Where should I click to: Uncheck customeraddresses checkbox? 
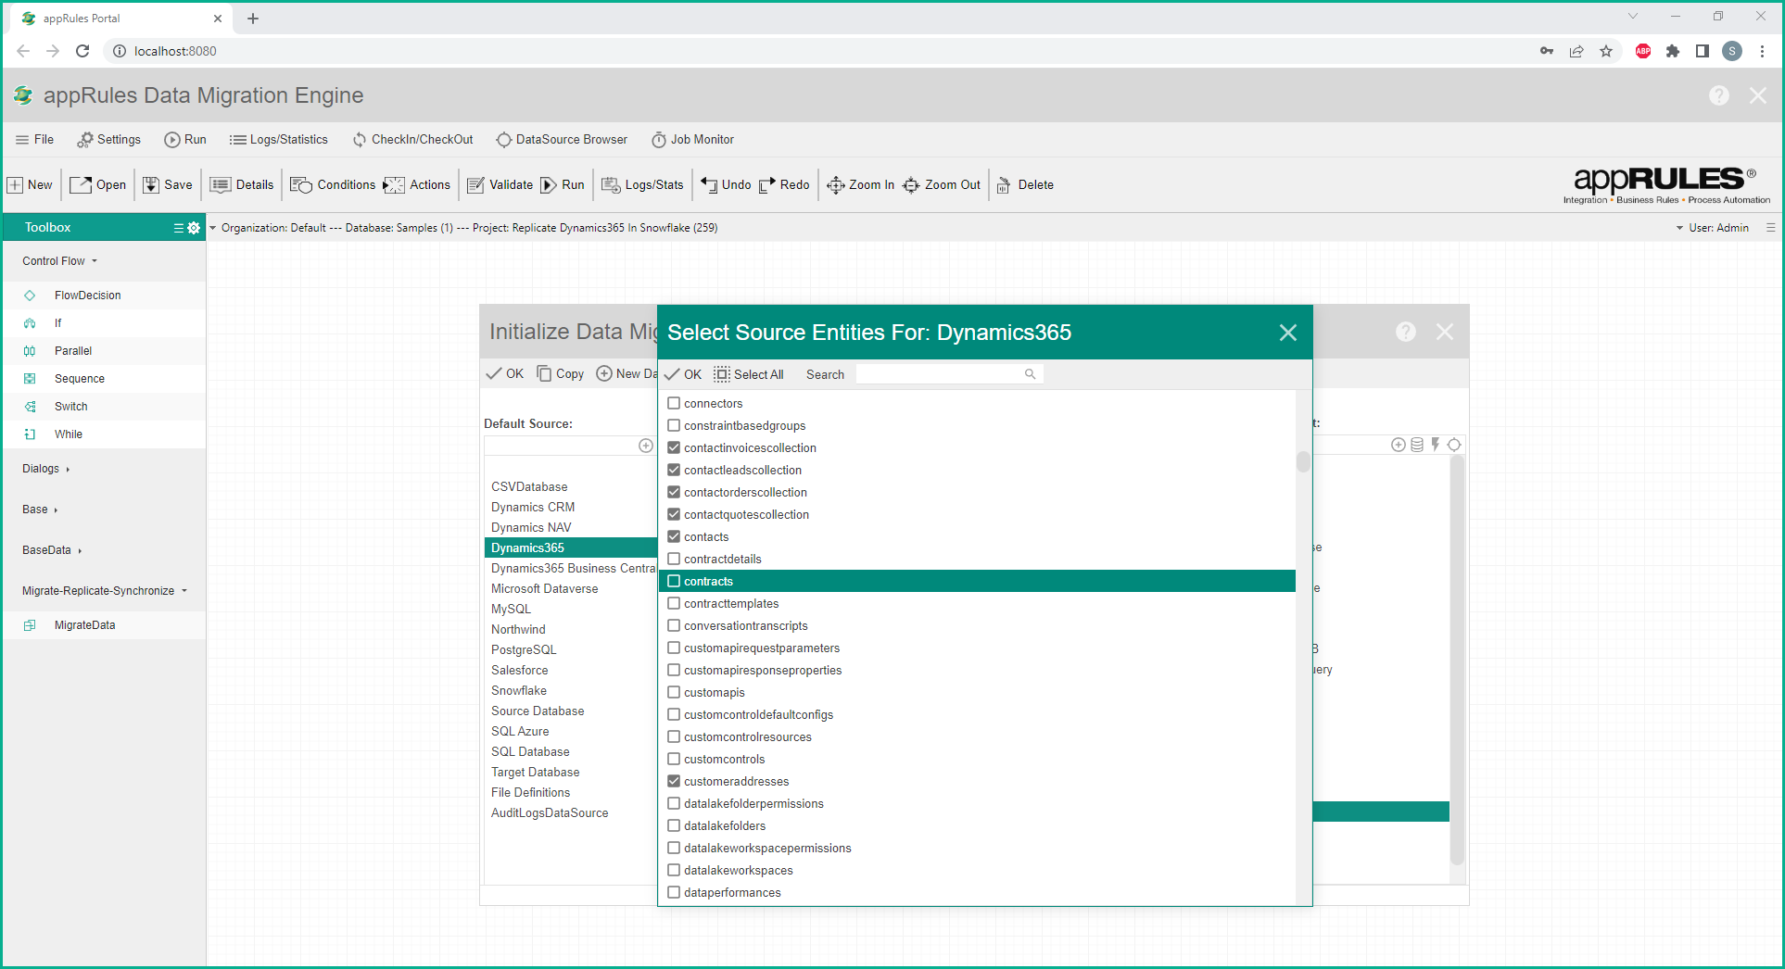pyautogui.click(x=674, y=781)
